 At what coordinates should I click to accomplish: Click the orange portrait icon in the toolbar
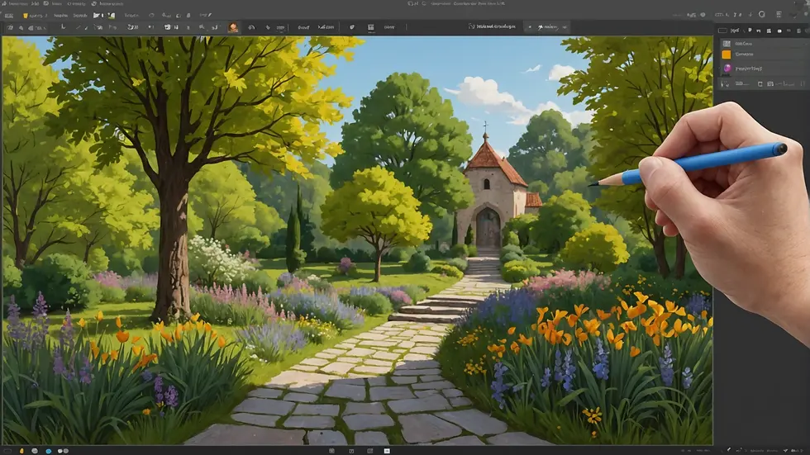point(233,27)
